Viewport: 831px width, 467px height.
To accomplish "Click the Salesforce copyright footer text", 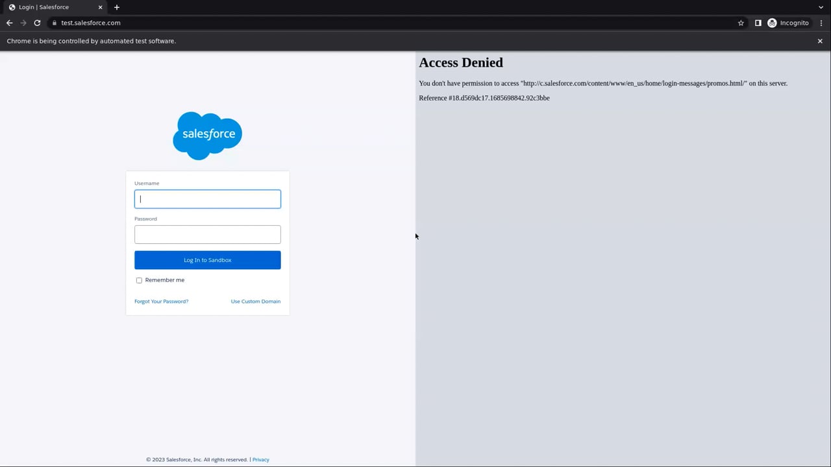I will [197, 460].
